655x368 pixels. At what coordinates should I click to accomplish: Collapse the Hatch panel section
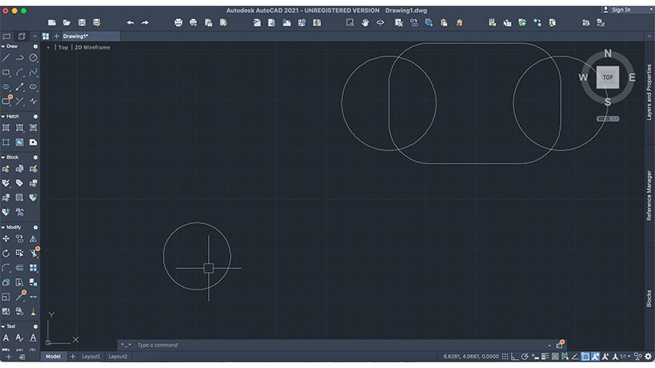click(3, 116)
